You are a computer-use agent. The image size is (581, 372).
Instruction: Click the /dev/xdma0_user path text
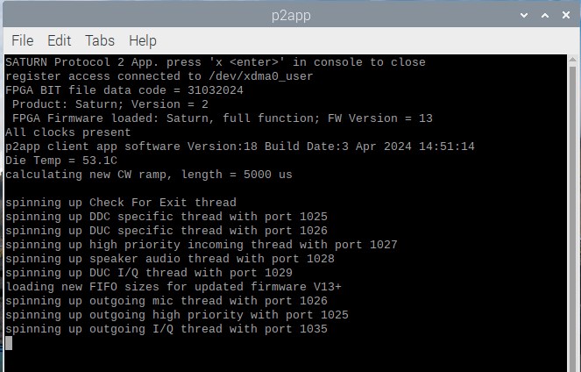(261, 76)
